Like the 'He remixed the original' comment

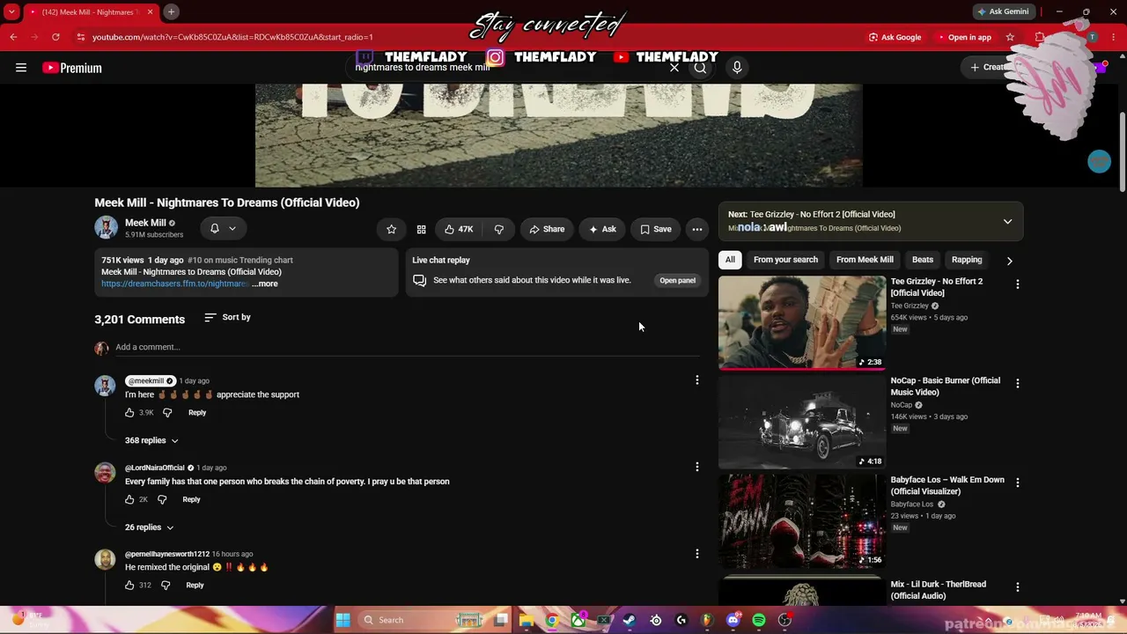(x=129, y=585)
